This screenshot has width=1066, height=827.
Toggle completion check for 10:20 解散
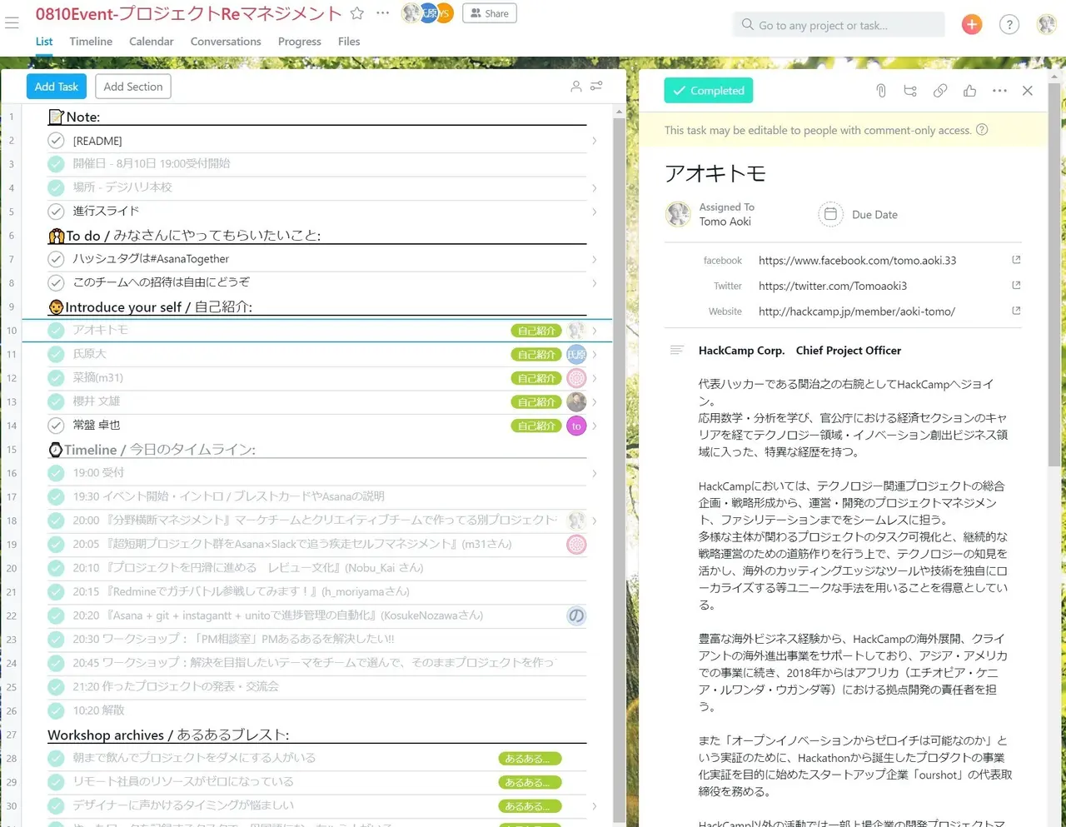pos(56,710)
